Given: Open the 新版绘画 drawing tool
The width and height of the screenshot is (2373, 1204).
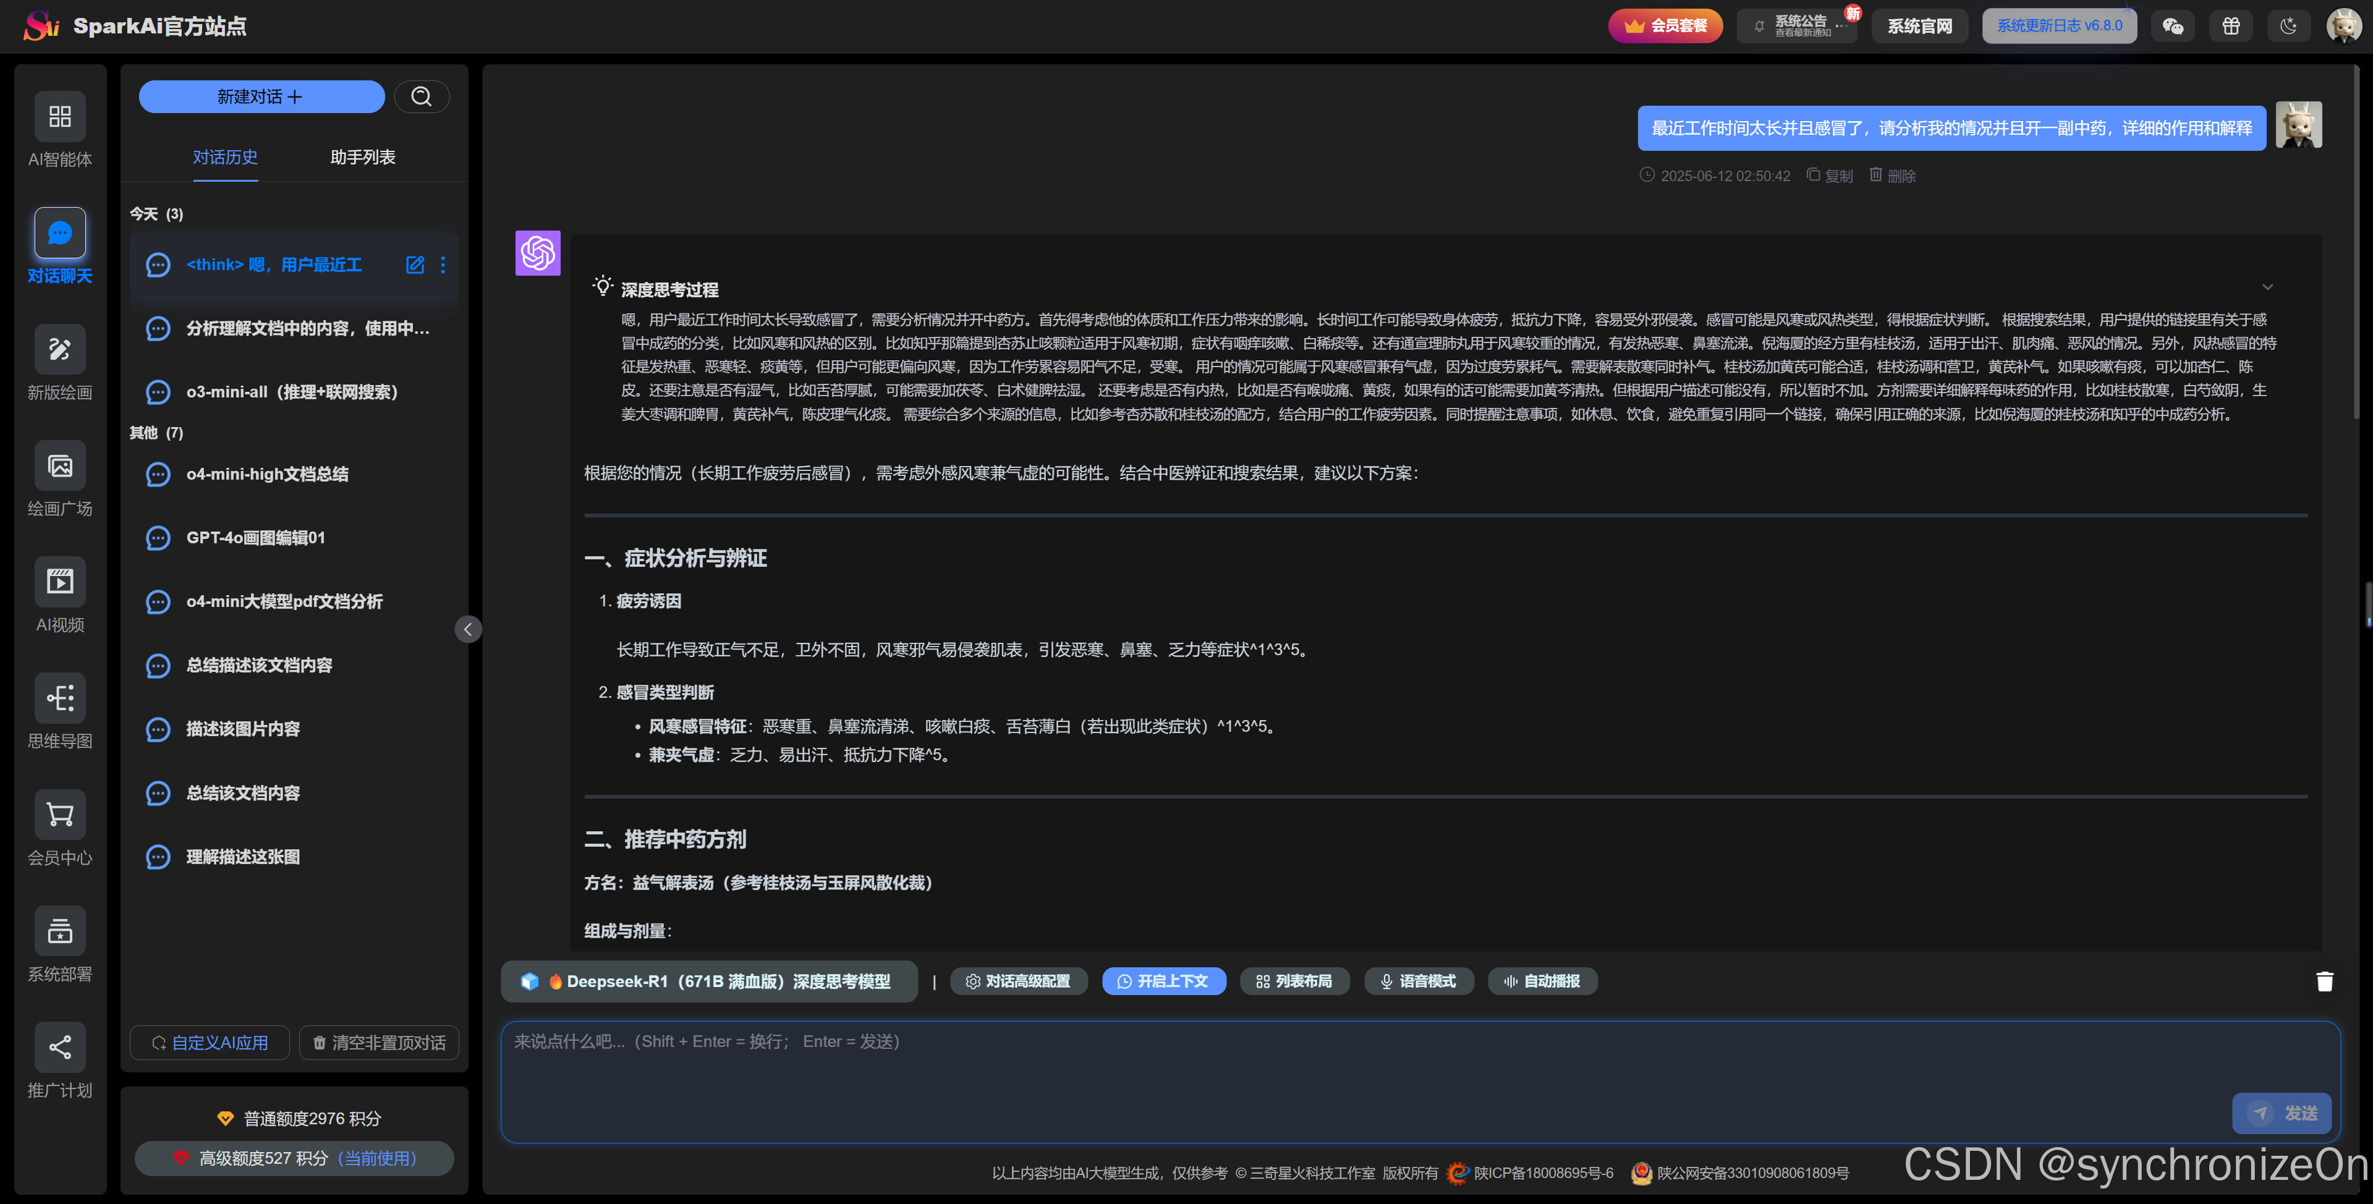Looking at the screenshot, I should [x=60, y=349].
